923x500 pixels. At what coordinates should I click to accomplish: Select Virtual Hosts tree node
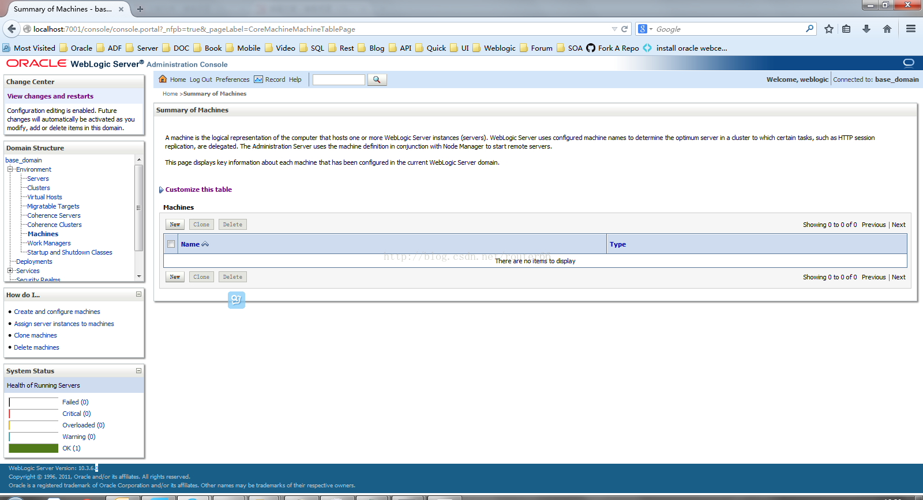pyautogui.click(x=44, y=197)
